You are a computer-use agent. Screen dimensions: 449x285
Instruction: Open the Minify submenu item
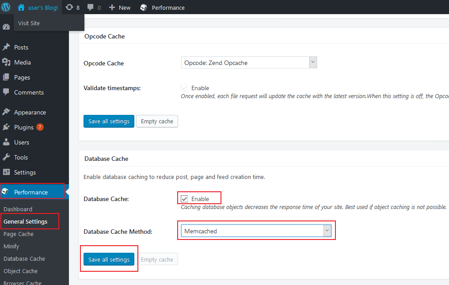pyautogui.click(x=11, y=246)
